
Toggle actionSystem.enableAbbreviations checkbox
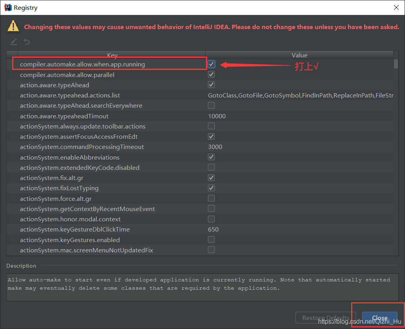pyautogui.click(x=211, y=157)
